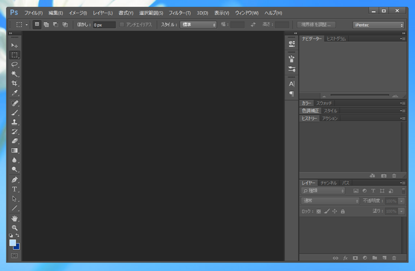Open the 塗り fill dropdown arrow
The image size is (415, 271).
coord(402,212)
